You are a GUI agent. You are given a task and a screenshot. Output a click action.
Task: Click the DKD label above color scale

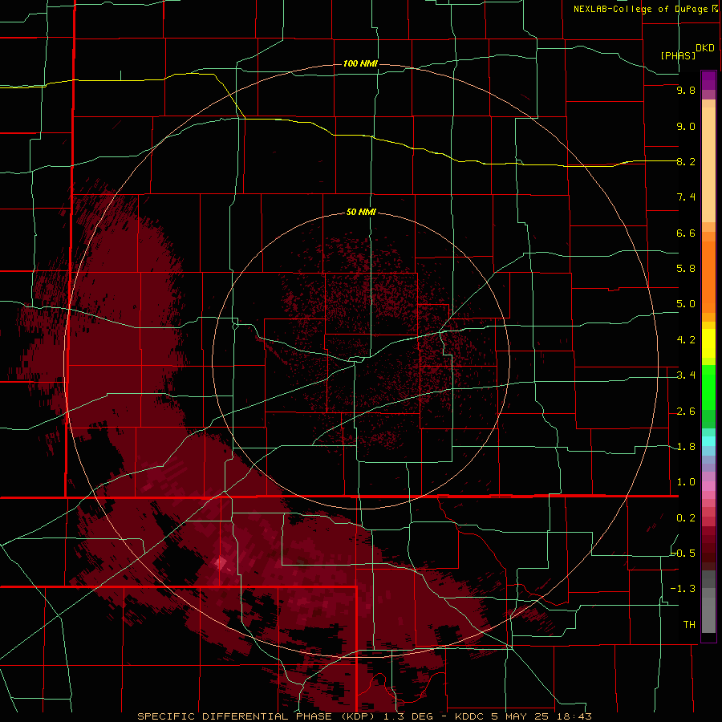(x=704, y=48)
